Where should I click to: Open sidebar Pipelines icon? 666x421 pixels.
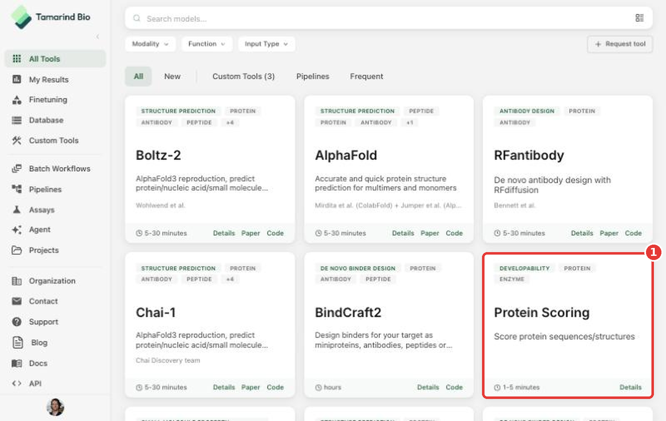point(17,189)
